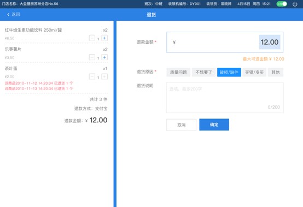Click the 0/200 character counter

[273, 107]
